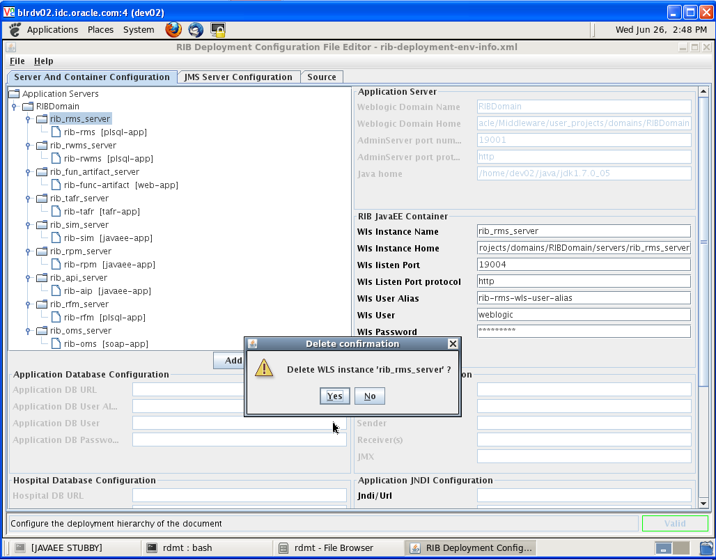
Task: Click the rib-sim document icon
Action: 56,238
